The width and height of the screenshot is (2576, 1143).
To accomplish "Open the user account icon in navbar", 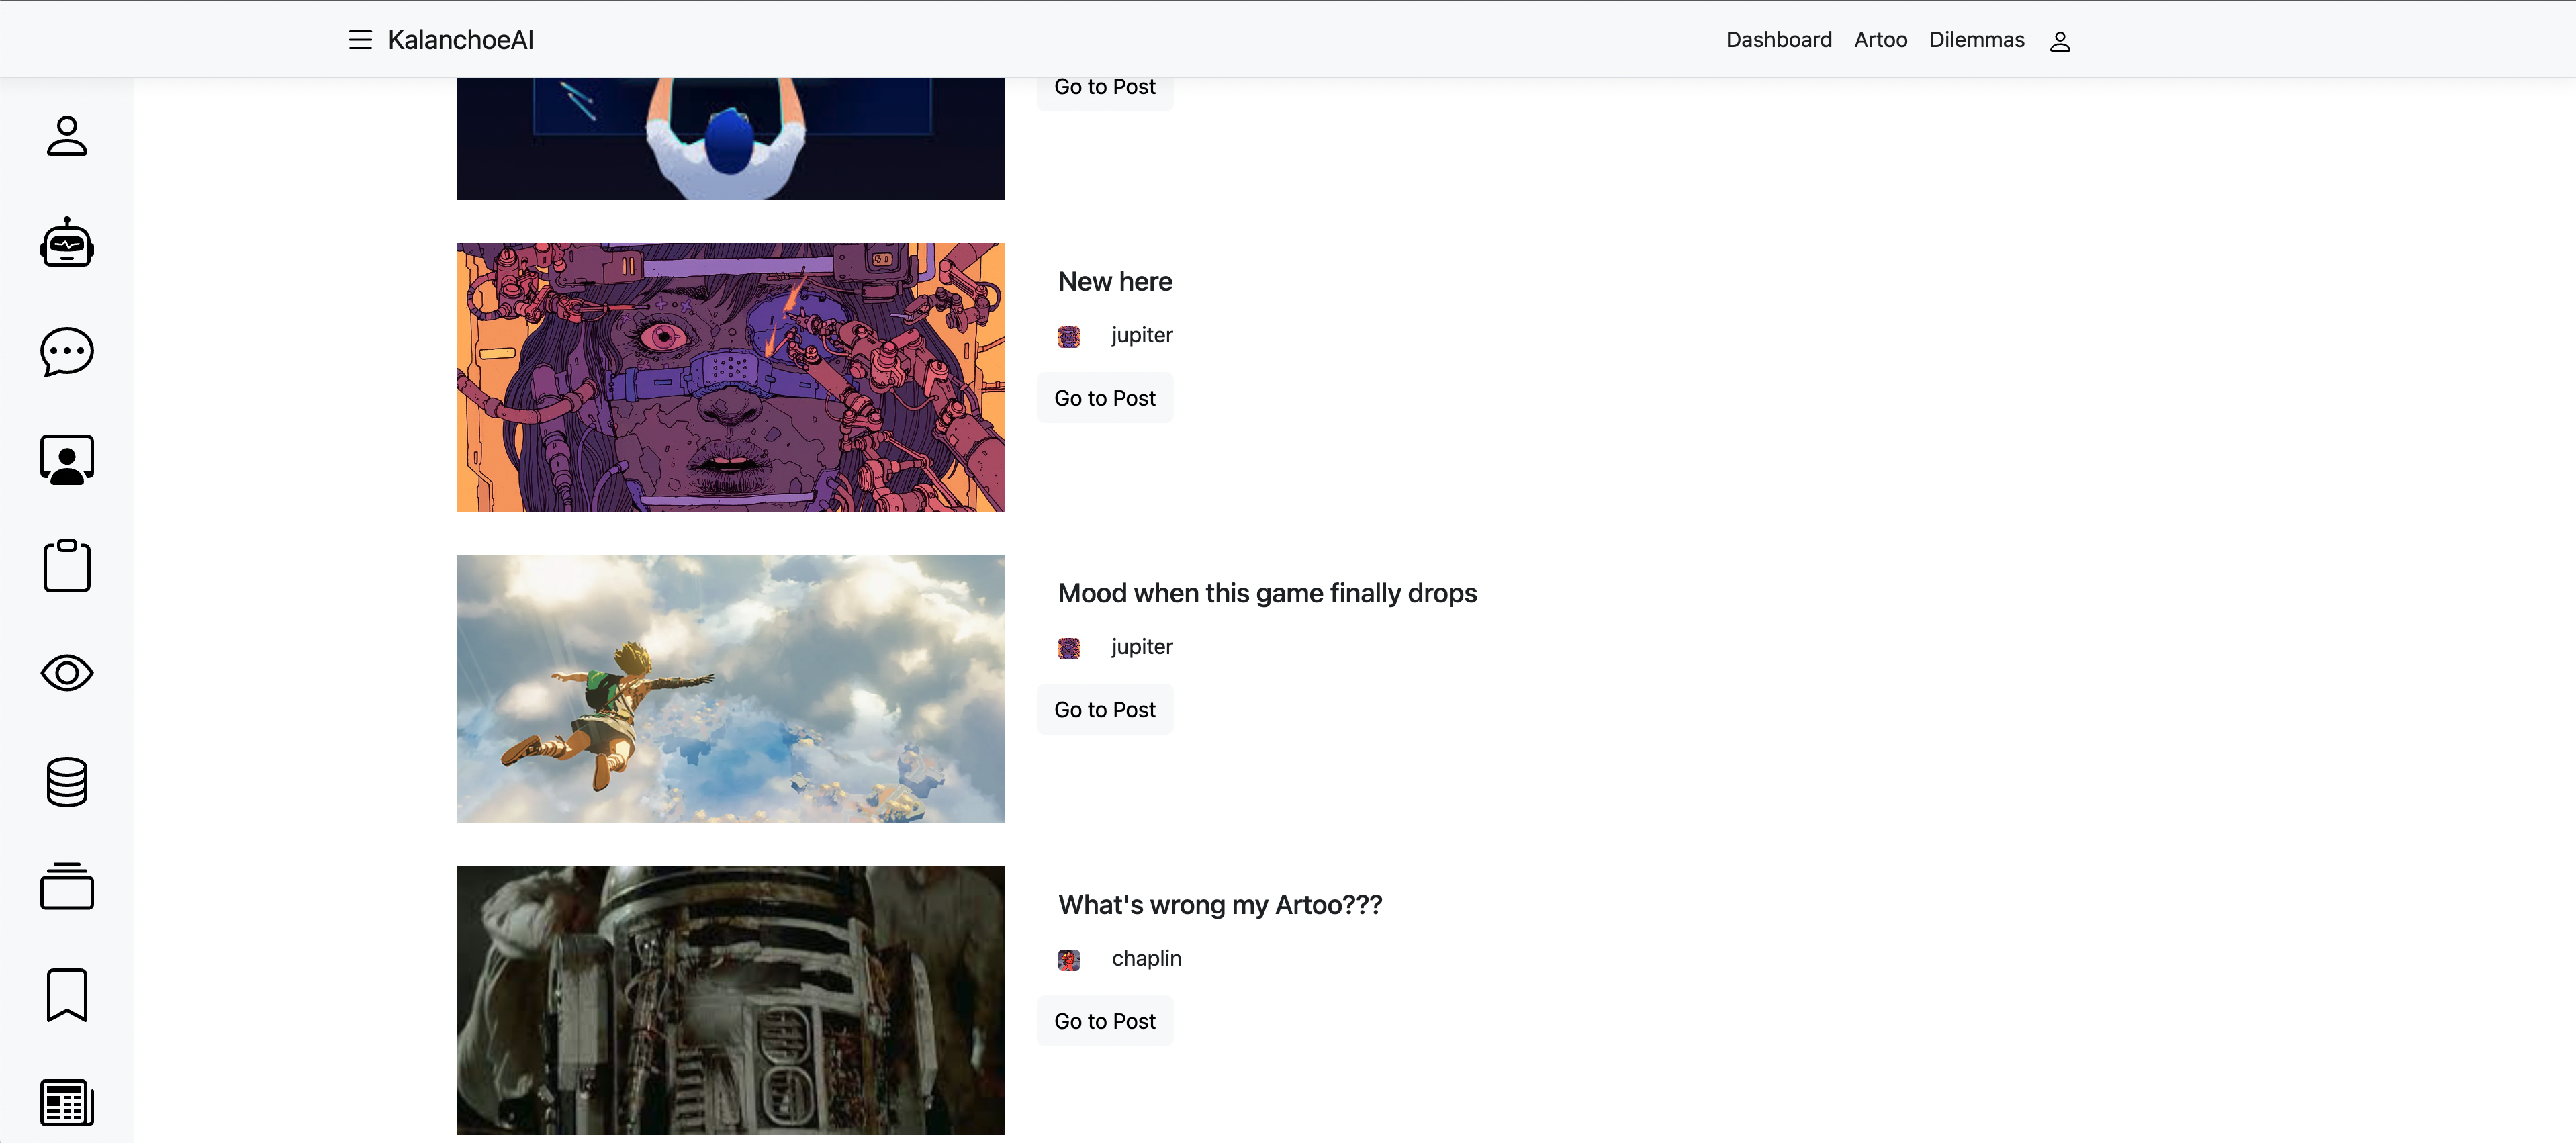I will click(2059, 41).
